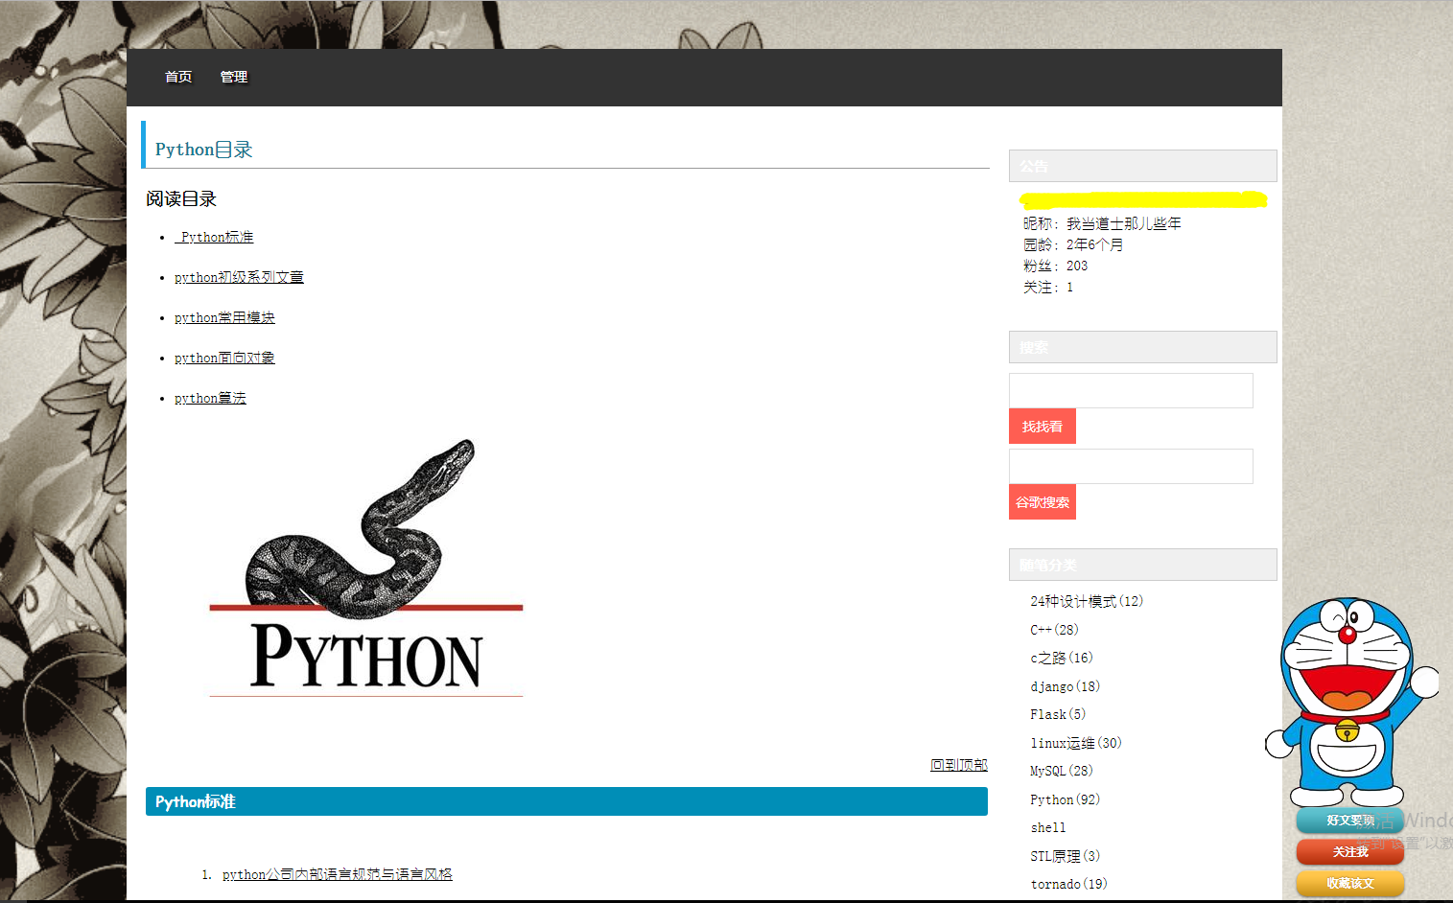
Task: Open the c之路(16) category
Action: [x=1062, y=658]
